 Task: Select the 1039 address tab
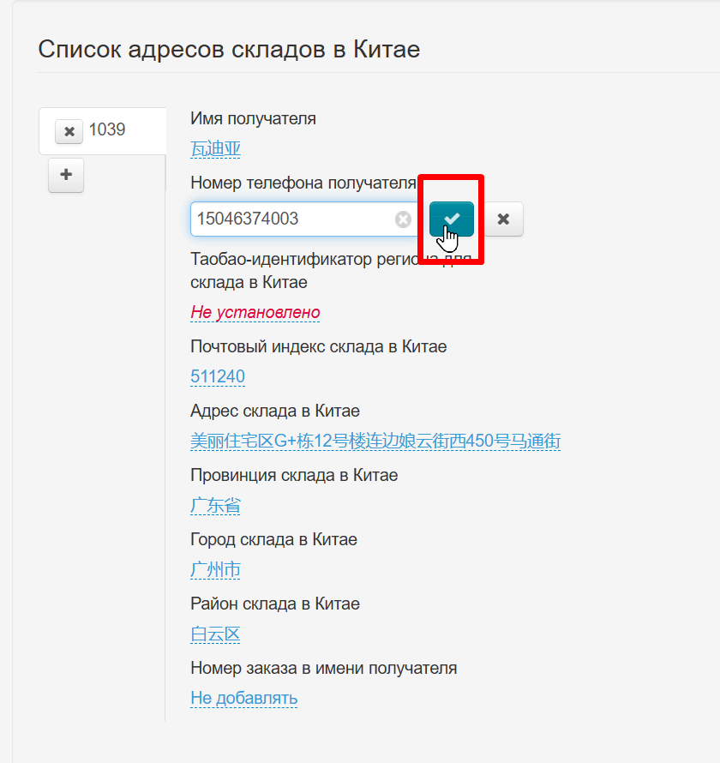tap(108, 130)
